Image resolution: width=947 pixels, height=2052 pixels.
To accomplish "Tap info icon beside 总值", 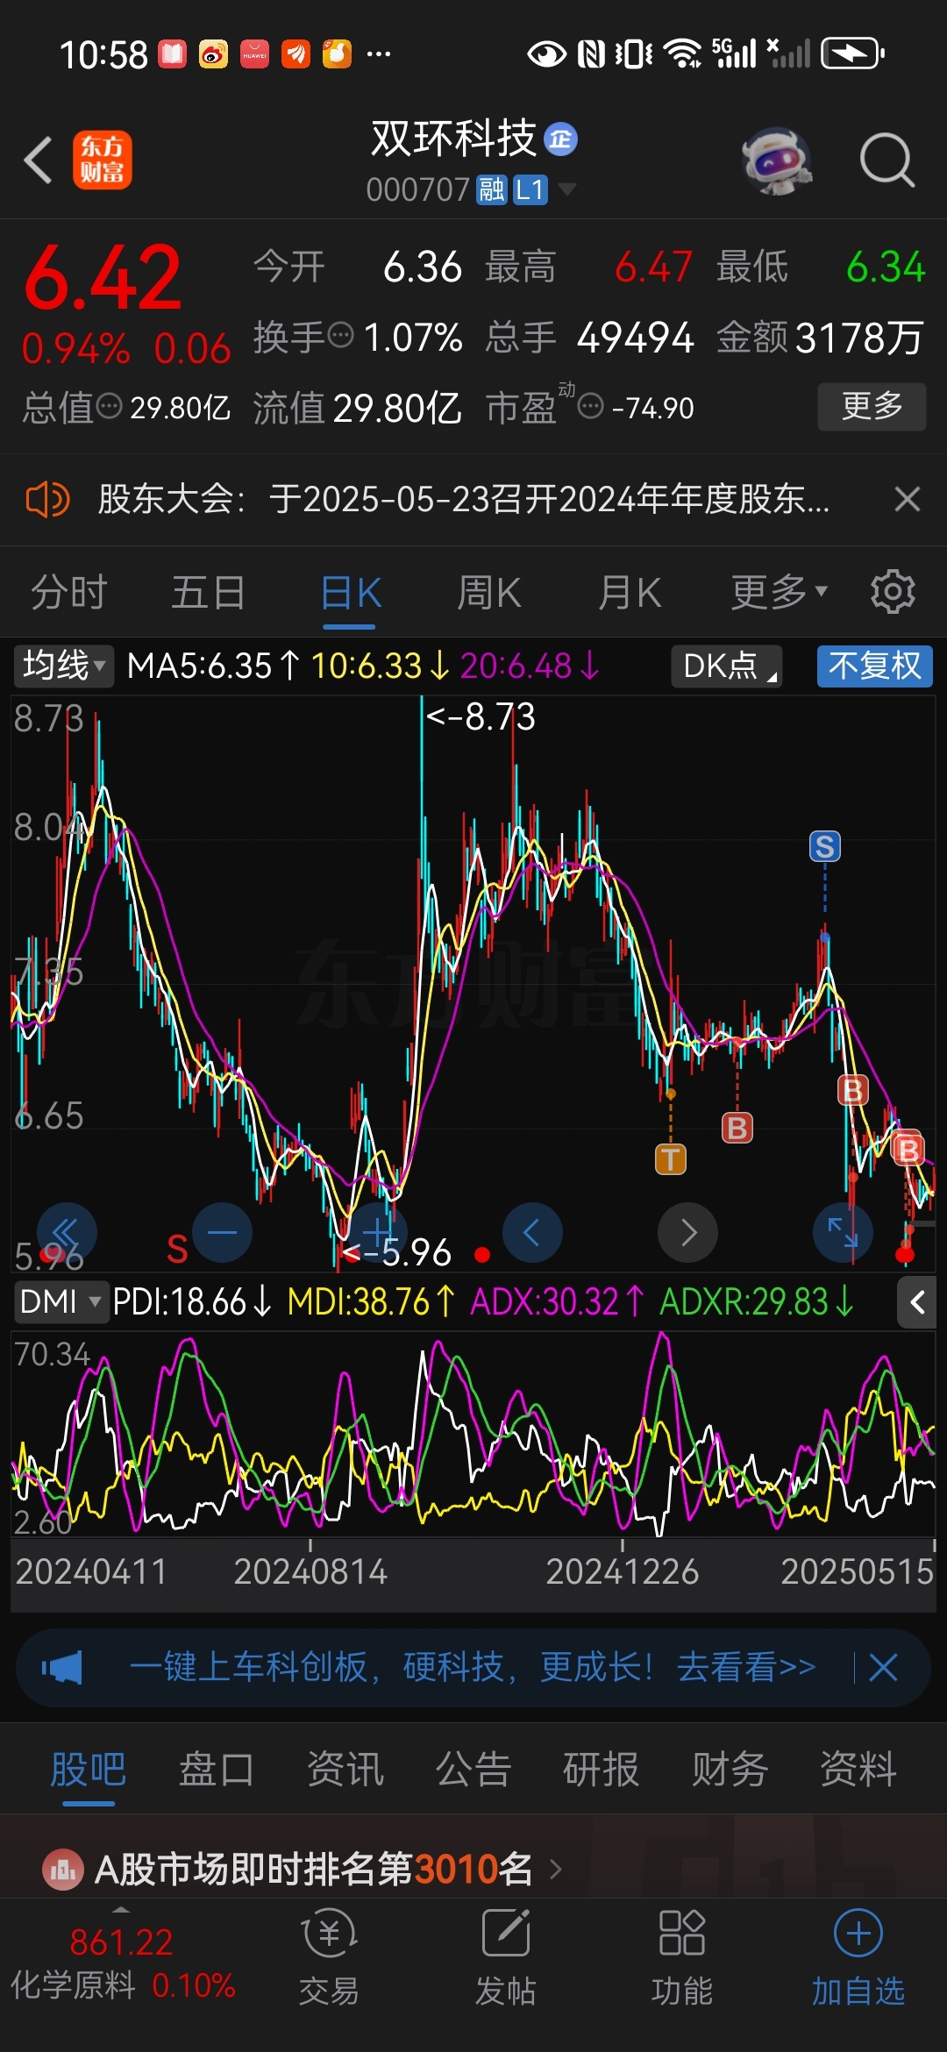I will click(x=109, y=406).
